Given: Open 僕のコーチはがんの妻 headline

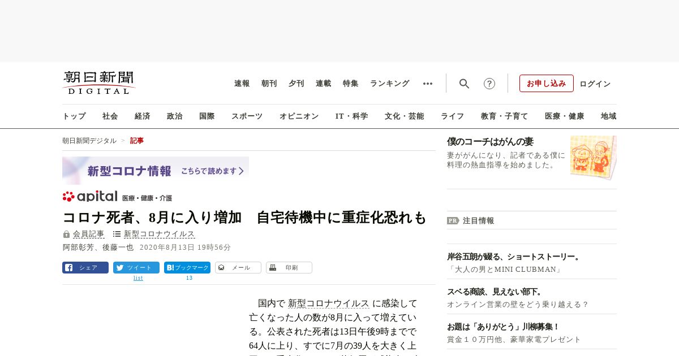Looking at the screenshot, I should coord(490,142).
